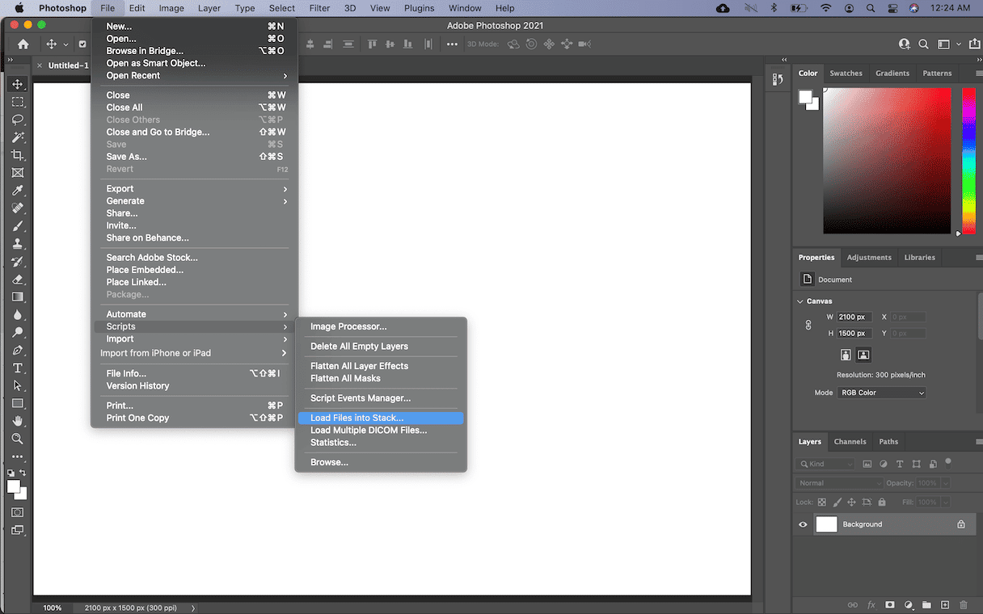
Task: Open the Search magnifier in options bar
Action: point(924,44)
